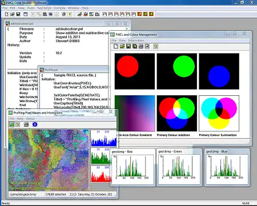Click the addsubcolour.pxl window title icon
The image size is (257, 206).
[7, 23]
